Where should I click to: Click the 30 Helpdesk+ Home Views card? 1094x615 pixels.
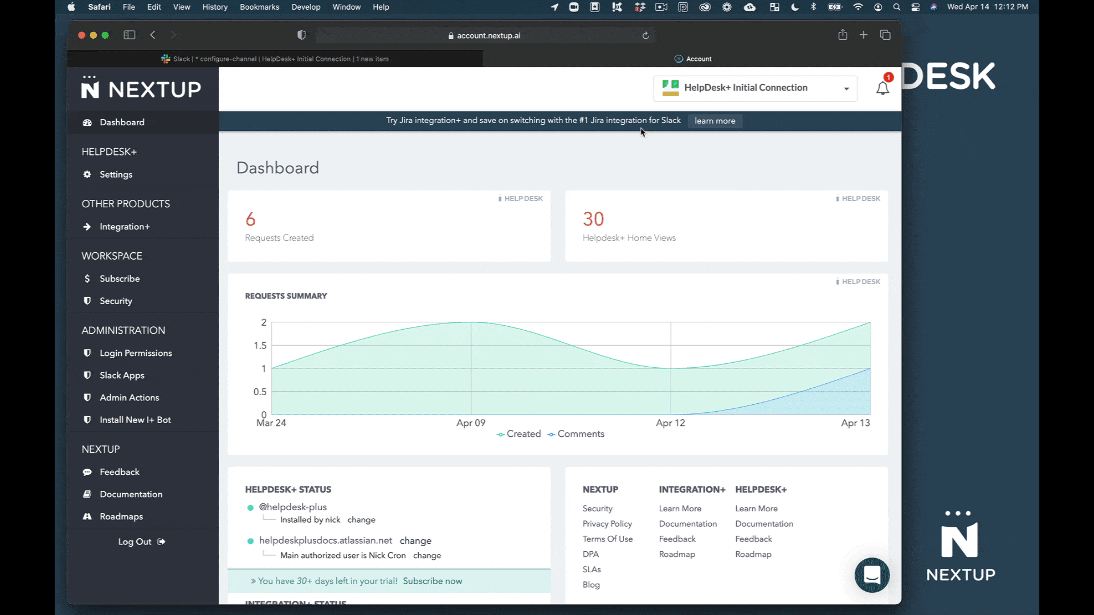[x=726, y=226]
